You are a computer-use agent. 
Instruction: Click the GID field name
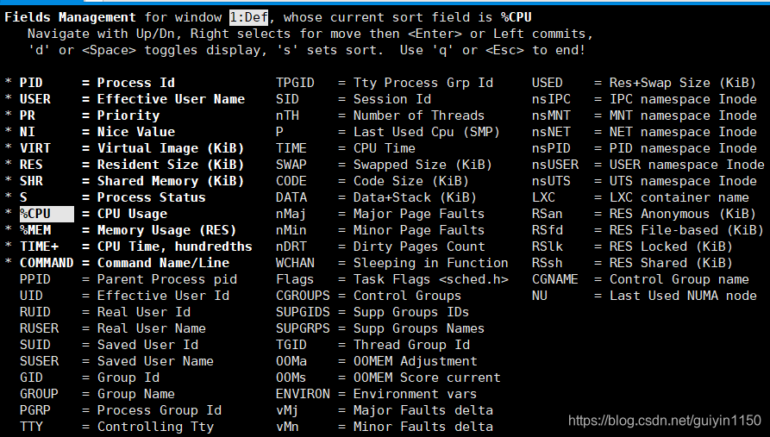(x=31, y=378)
